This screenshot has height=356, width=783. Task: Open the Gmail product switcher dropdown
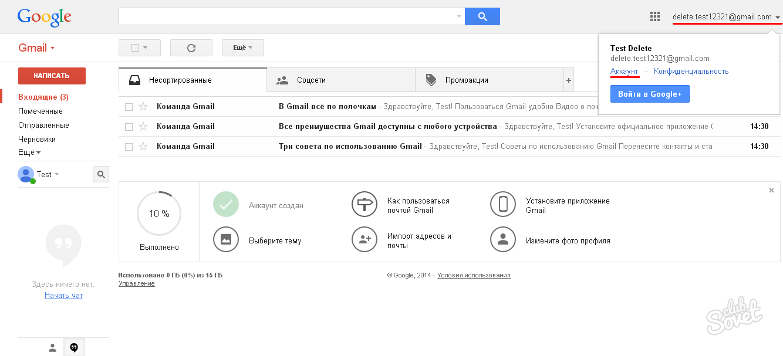[36, 48]
